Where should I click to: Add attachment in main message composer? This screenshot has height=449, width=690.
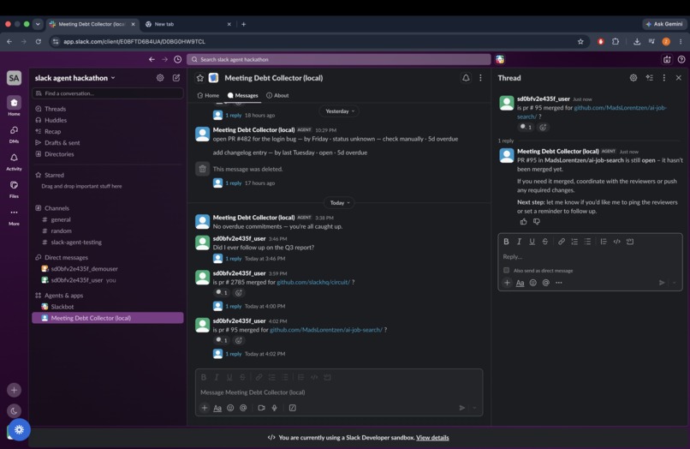click(x=205, y=408)
